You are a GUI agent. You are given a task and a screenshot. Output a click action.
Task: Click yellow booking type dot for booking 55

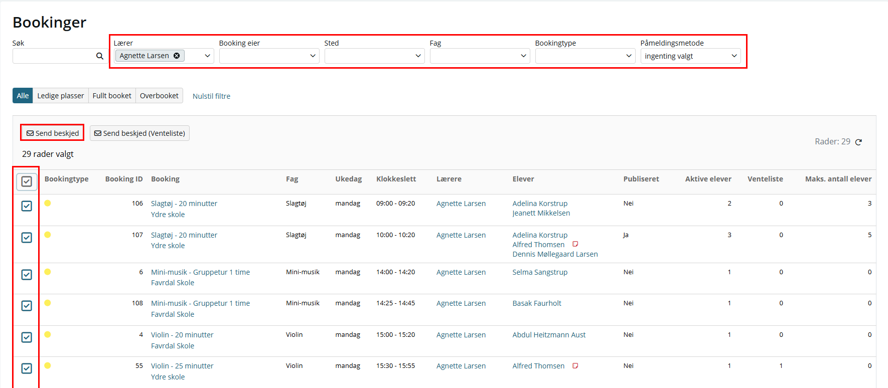point(48,365)
